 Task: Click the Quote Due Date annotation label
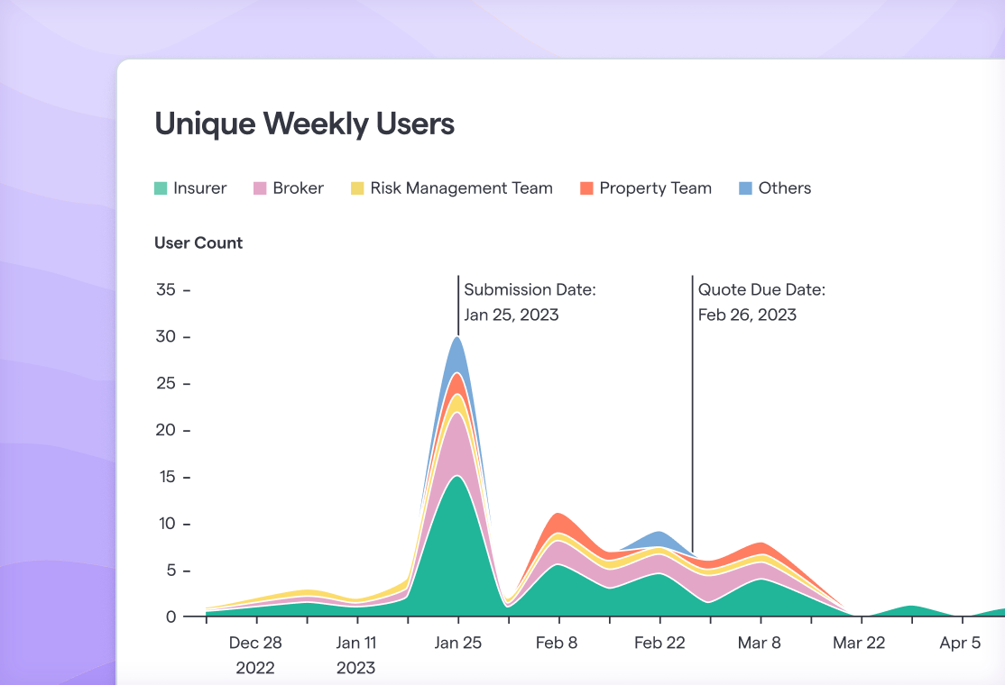(762, 290)
